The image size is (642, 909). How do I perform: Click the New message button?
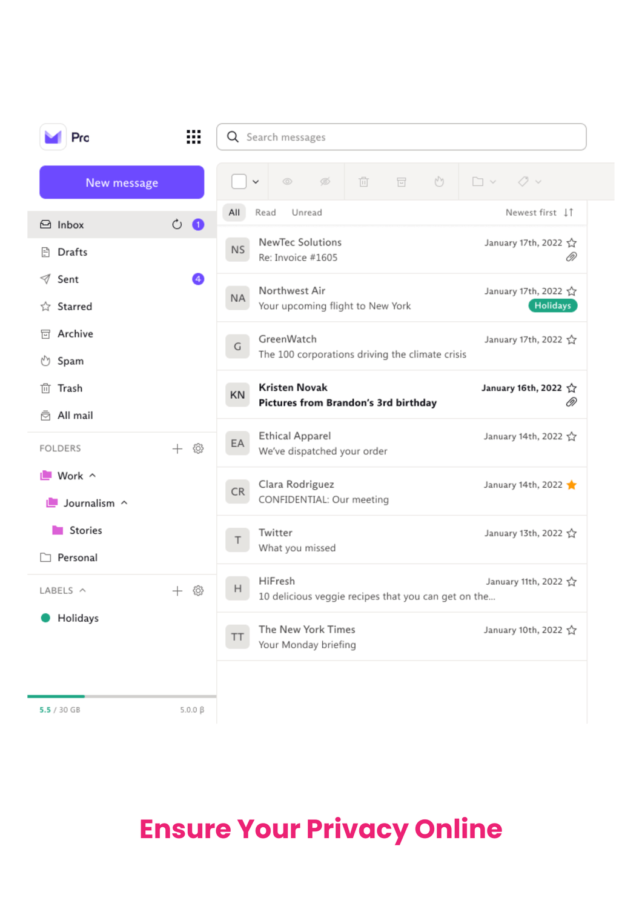[122, 182]
